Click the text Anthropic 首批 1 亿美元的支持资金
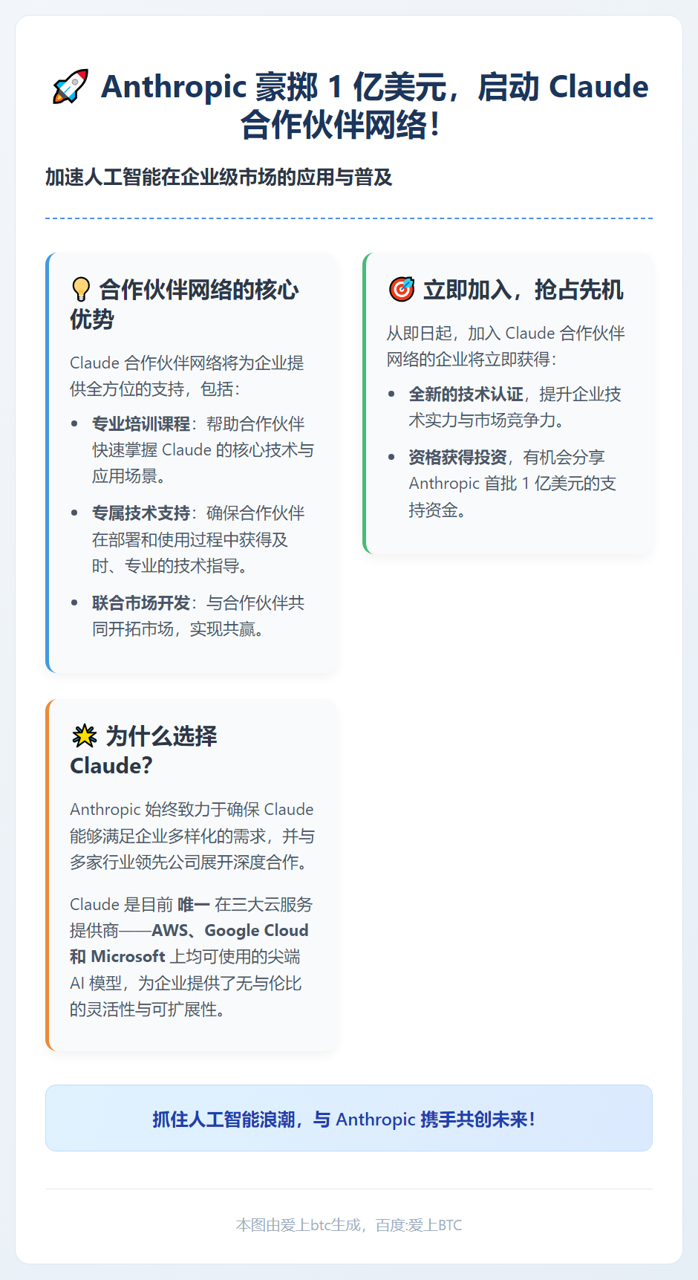698x1280 pixels. [512, 497]
